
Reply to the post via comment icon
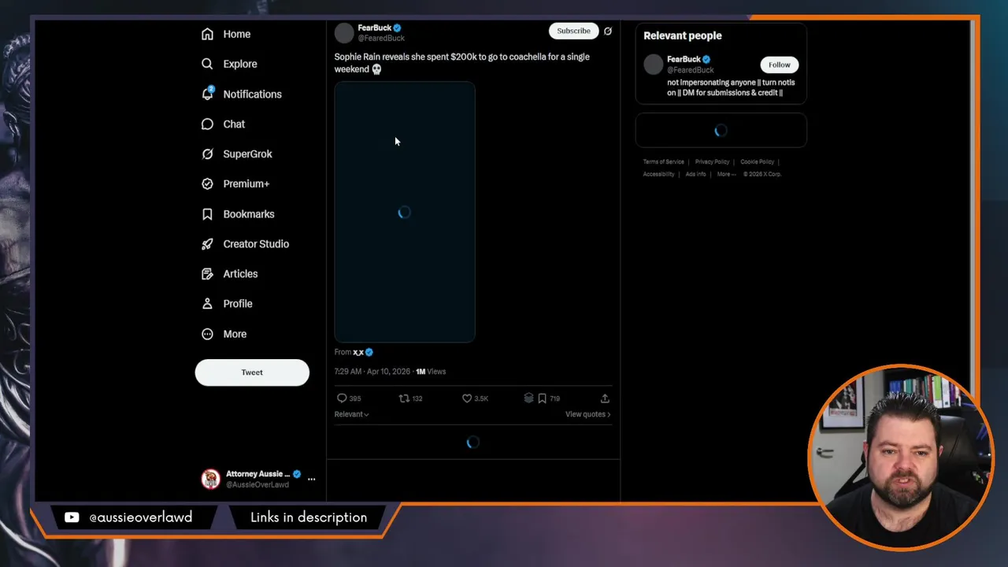coord(342,398)
